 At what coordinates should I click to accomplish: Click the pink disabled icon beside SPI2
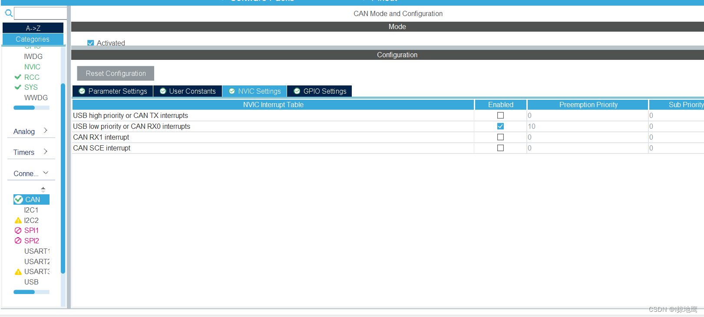point(18,241)
